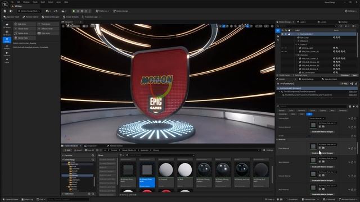Open the content browser path history dropdown

(x=259, y=150)
